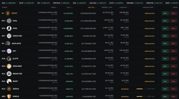Buy the ZEDOG token

pos(165,89)
